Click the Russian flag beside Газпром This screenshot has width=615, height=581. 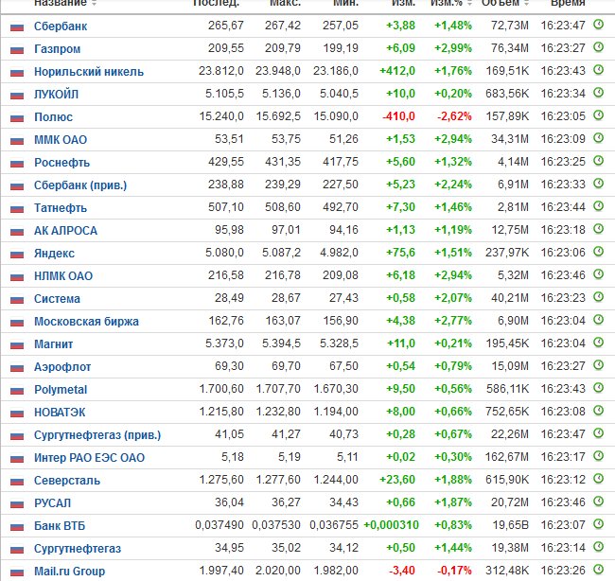[x=17, y=50]
